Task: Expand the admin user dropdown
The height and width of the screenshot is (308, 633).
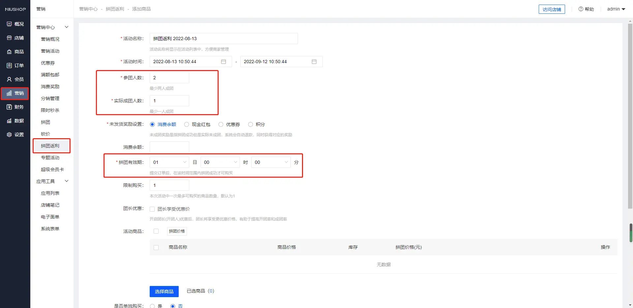Action: point(616,9)
